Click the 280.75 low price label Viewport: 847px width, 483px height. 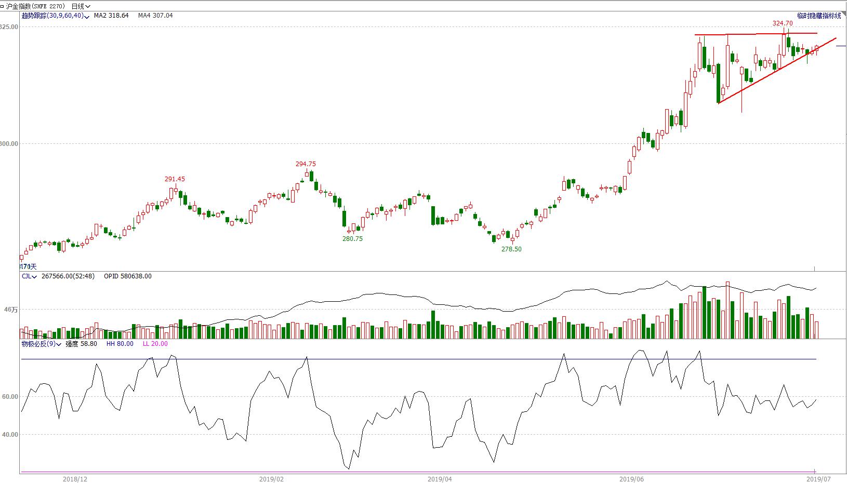point(352,239)
